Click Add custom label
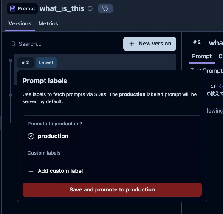Screen dimensions: 223x214 point(60,171)
